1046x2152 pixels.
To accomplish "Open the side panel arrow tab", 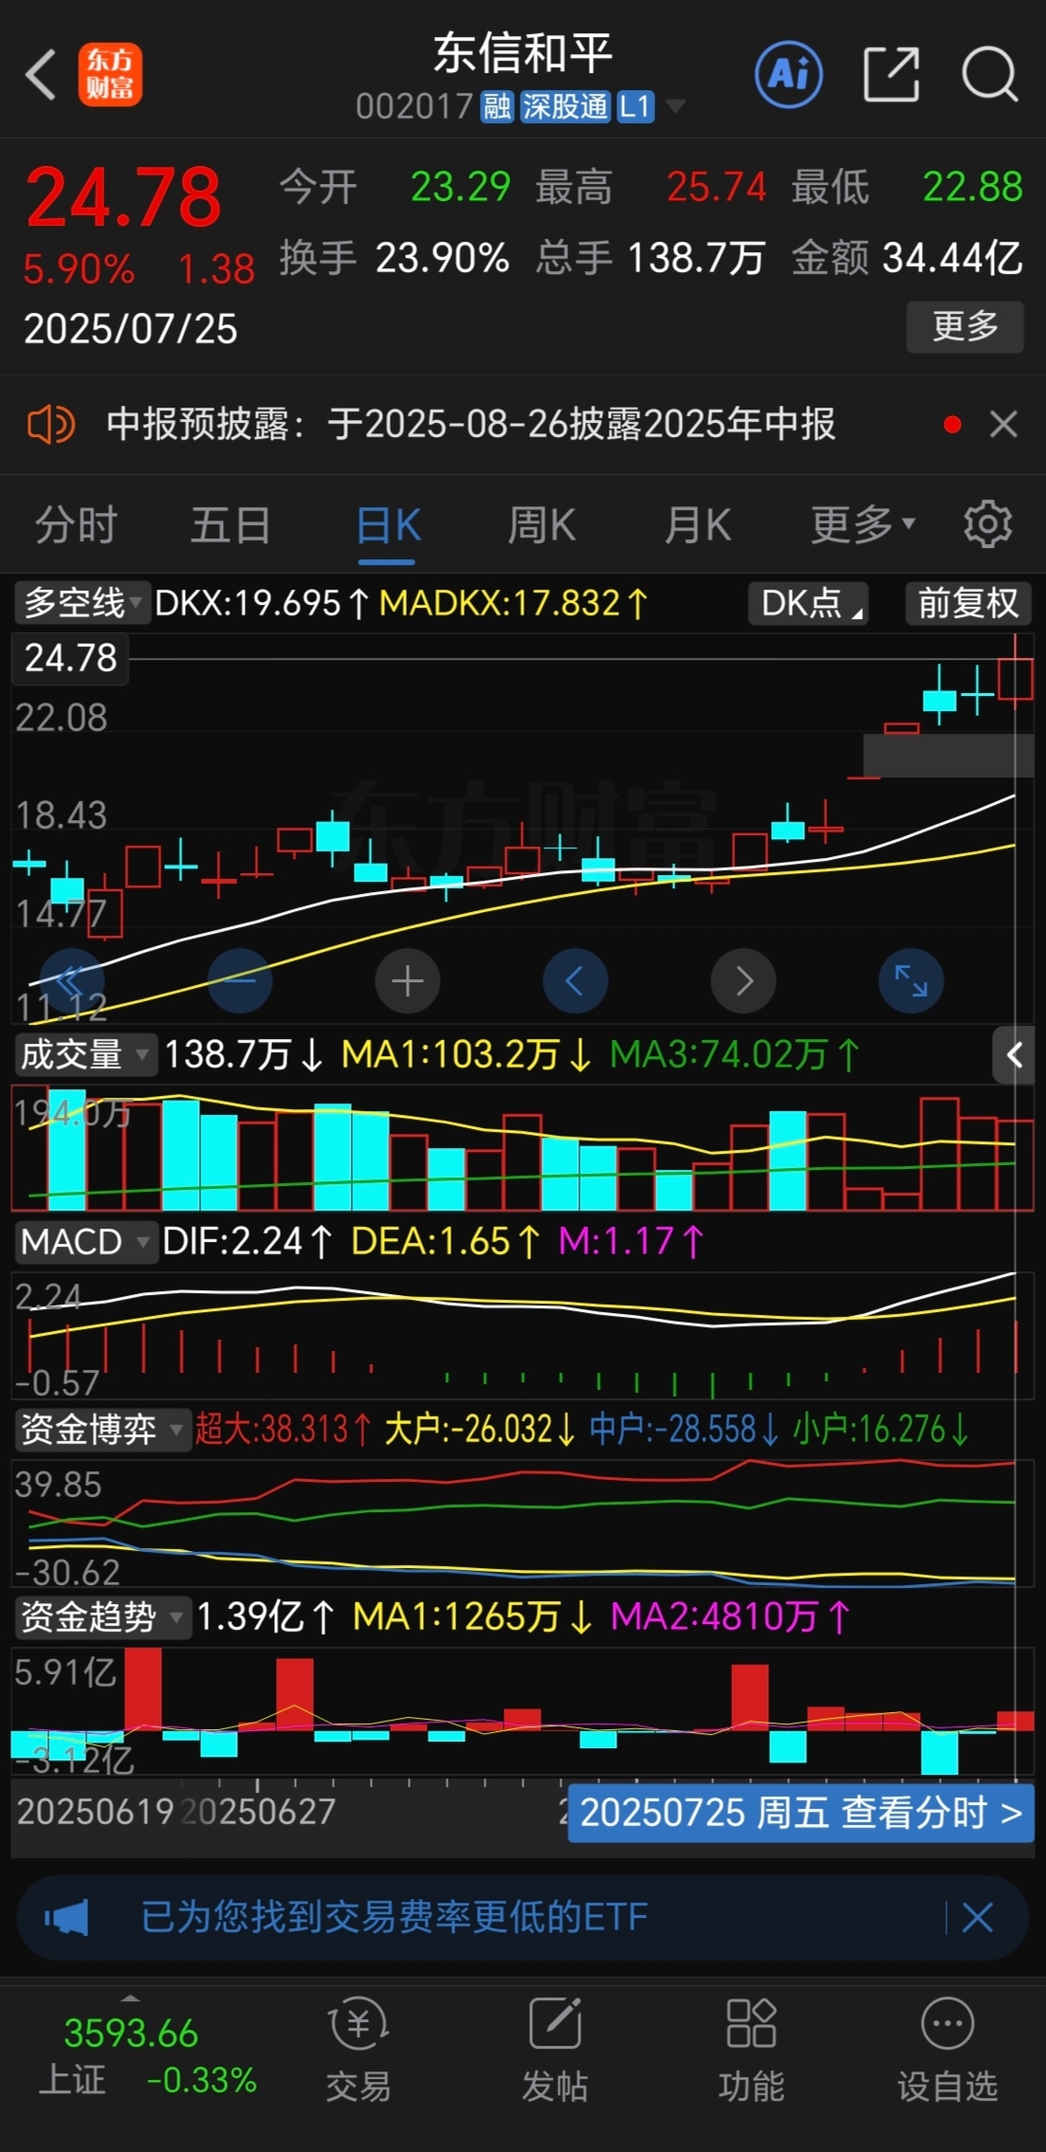I will [x=1014, y=1054].
